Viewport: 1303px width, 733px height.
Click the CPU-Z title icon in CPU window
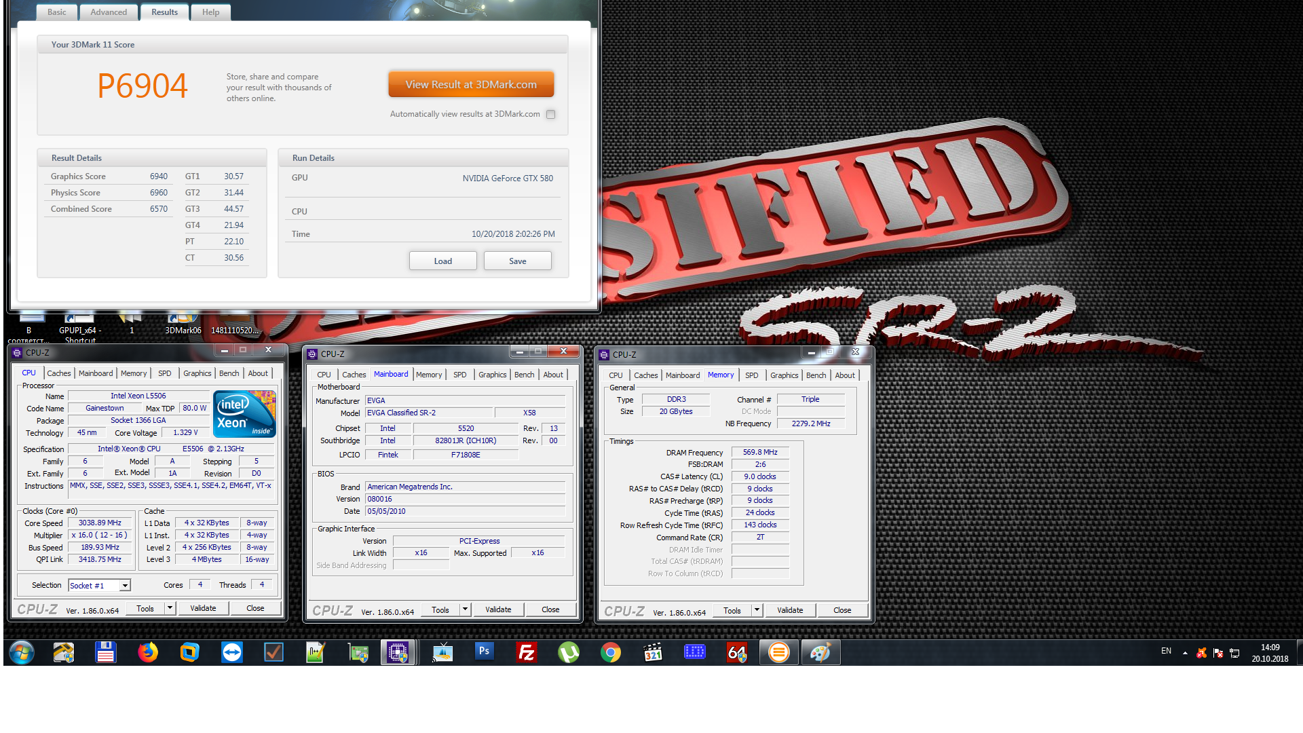coord(17,352)
